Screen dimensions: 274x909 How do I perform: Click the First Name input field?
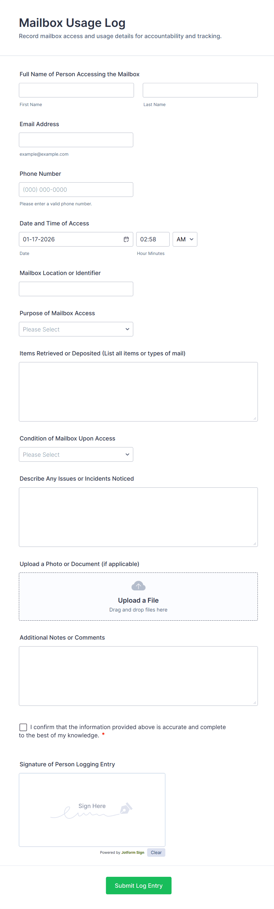click(x=76, y=90)
